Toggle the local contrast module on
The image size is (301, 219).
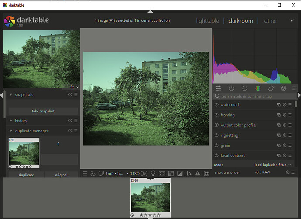(217, 155)
